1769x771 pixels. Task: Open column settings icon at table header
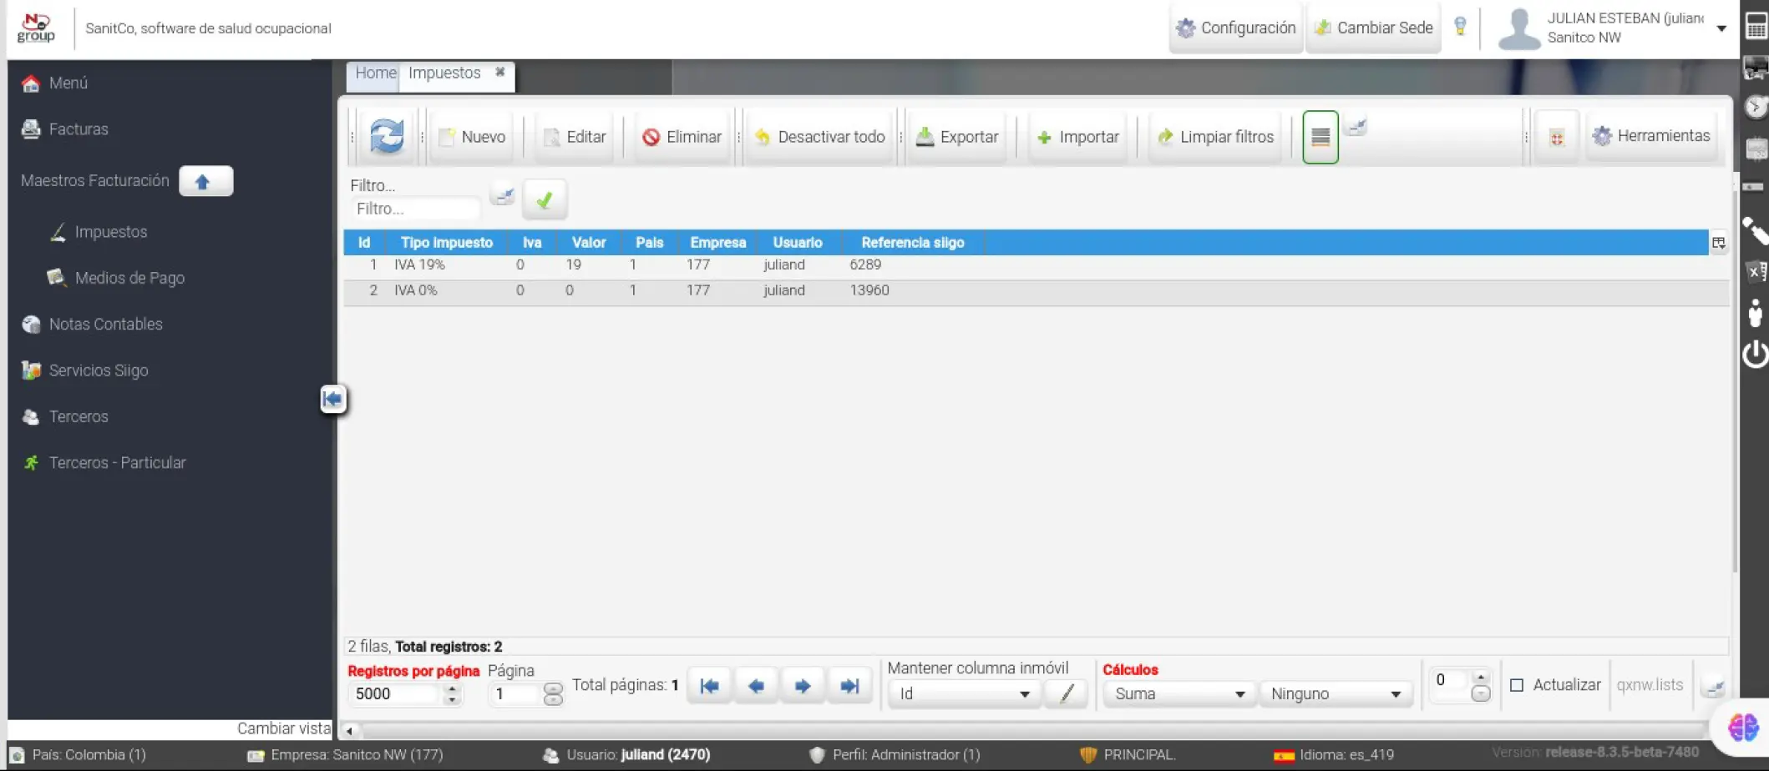tap(1718, 243)
